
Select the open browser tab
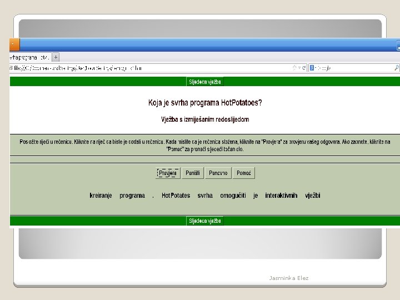point(30,57)
